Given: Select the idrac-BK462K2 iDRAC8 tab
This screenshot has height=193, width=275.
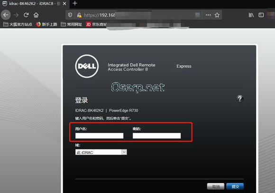Looking at the screenshot, I should [35, 4].
